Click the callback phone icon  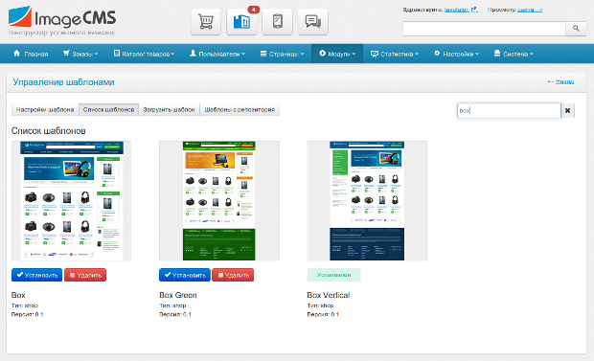277,22
